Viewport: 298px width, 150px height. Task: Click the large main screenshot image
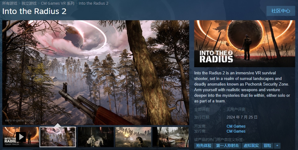(x=96, y=73)
